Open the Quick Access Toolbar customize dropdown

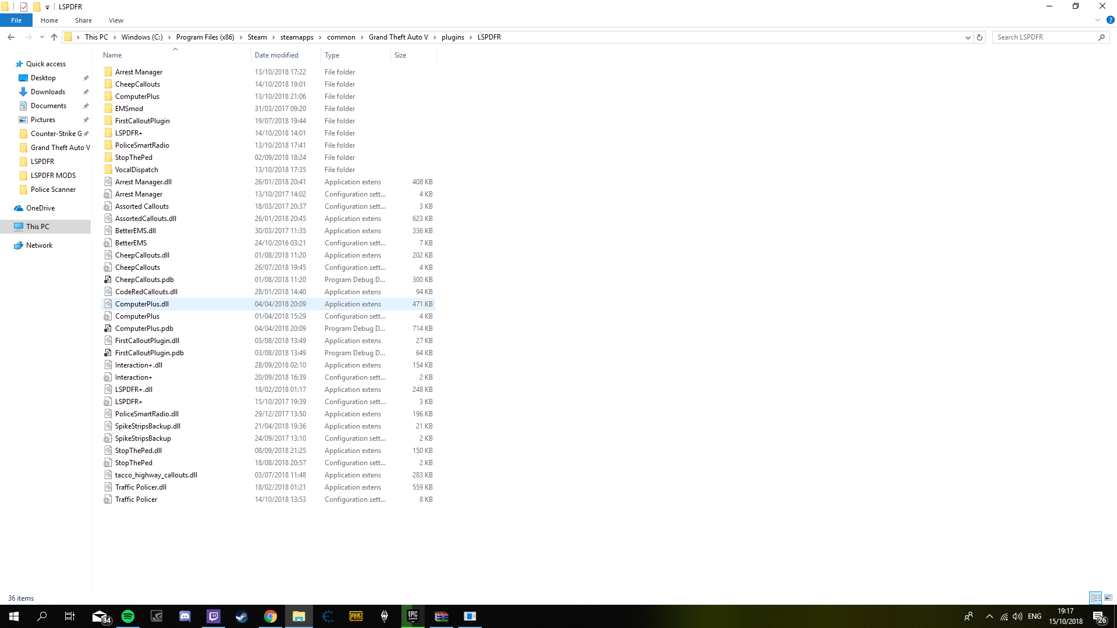tap(47, 7)
